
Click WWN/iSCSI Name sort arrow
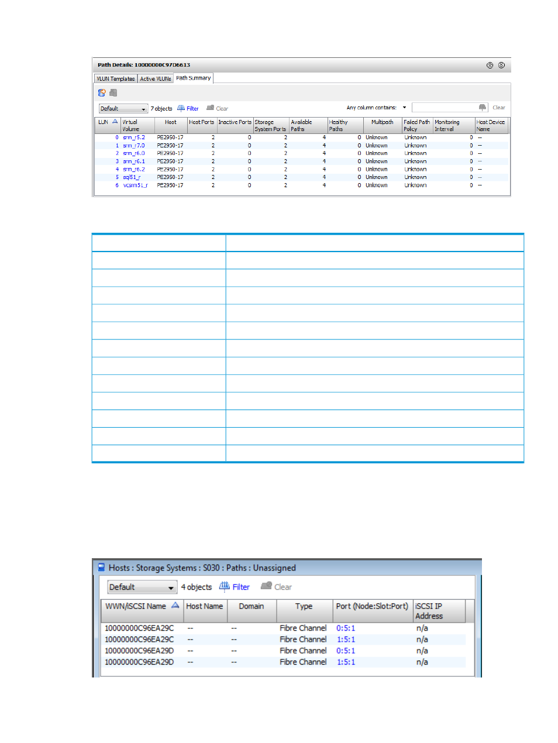pos(175,606)
